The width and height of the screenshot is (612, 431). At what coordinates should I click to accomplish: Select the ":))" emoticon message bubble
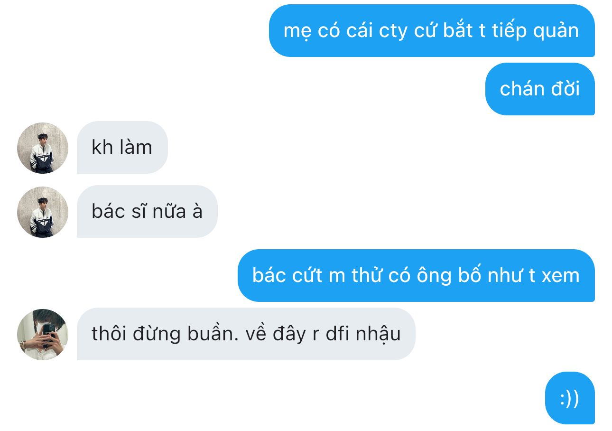tap(570, 398)
